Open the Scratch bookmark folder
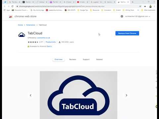 pyautogui.click(x=117, y=10)
